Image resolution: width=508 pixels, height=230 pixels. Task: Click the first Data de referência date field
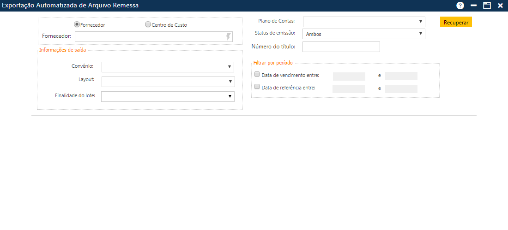(x=349, y=89)
